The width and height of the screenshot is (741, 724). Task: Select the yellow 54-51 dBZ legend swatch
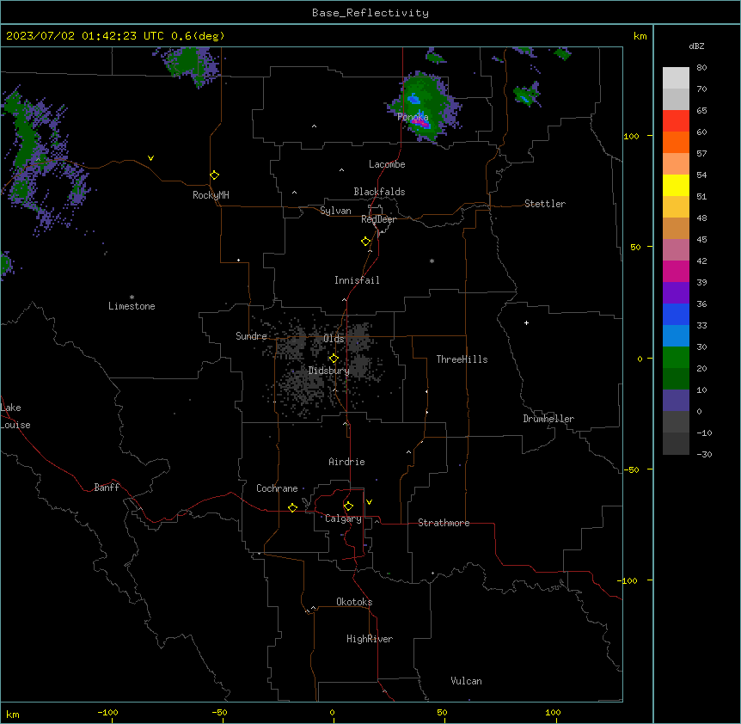[676, 186]
